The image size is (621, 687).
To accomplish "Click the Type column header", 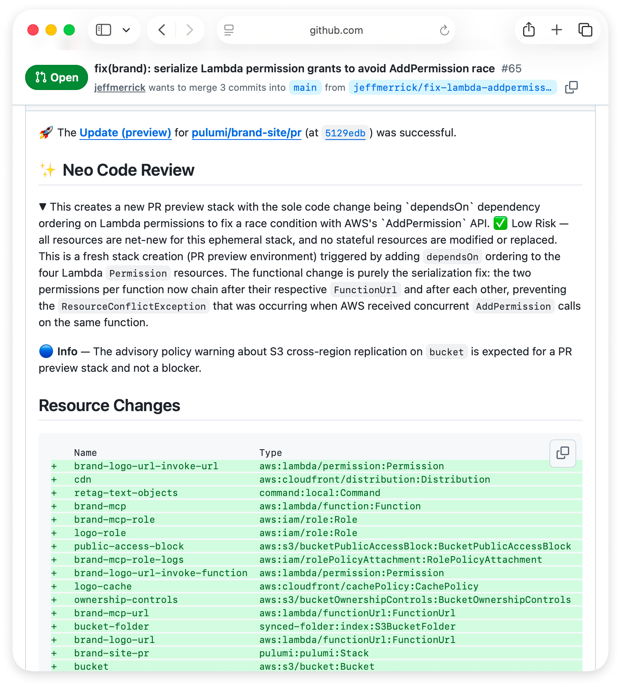I will coord(270,453).
